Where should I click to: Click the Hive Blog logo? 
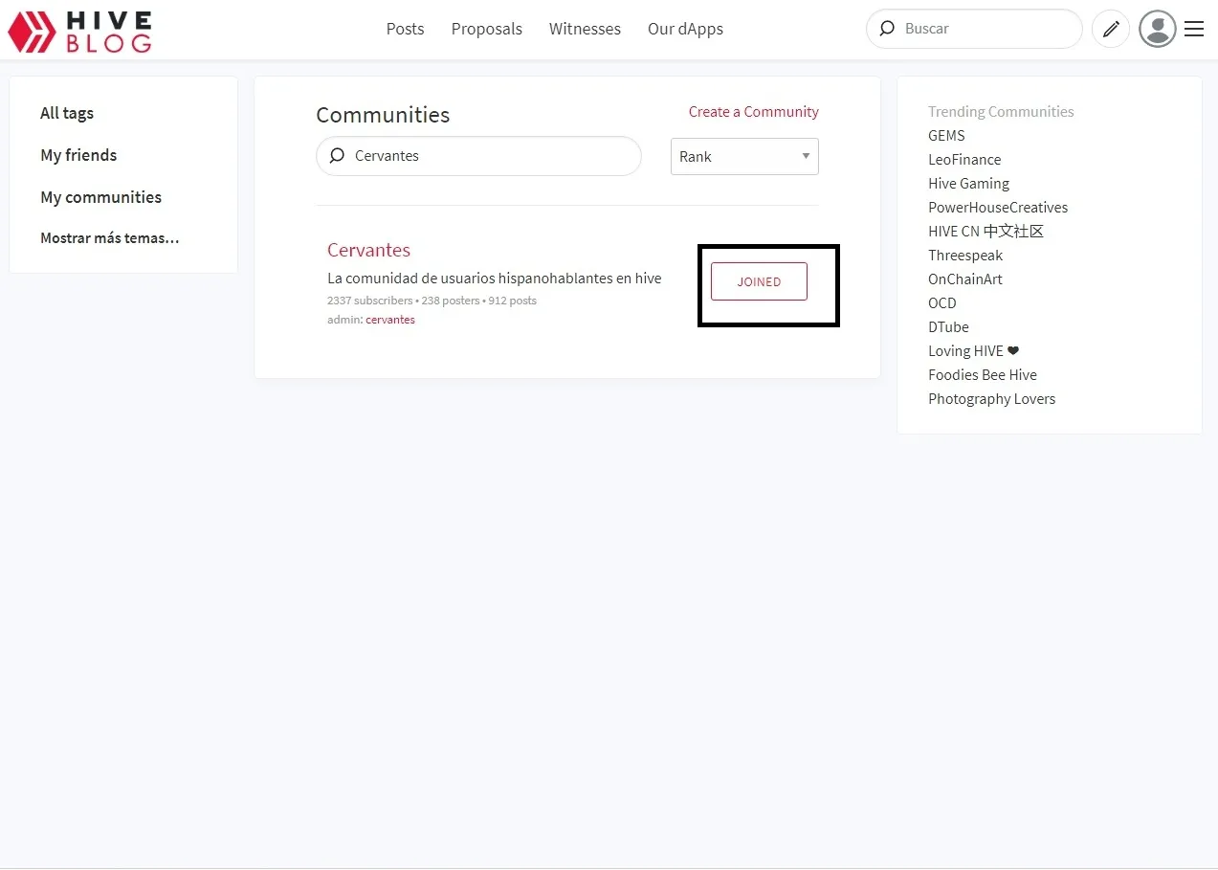click(79, 32)
